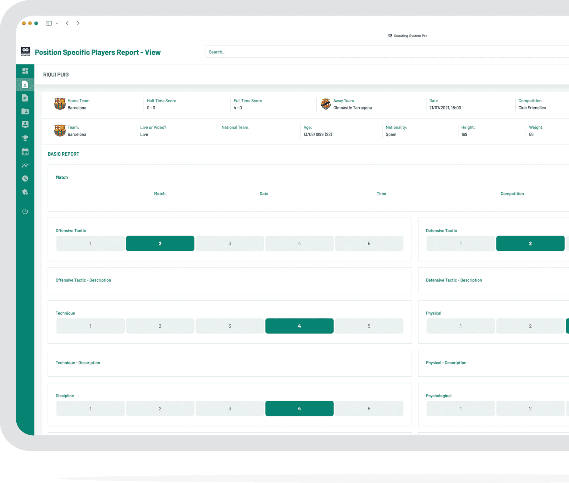Image resolution: width=569 pixels, height=483 pixels.
Task: Click the back navigation arrow
Action: [67, 23]
